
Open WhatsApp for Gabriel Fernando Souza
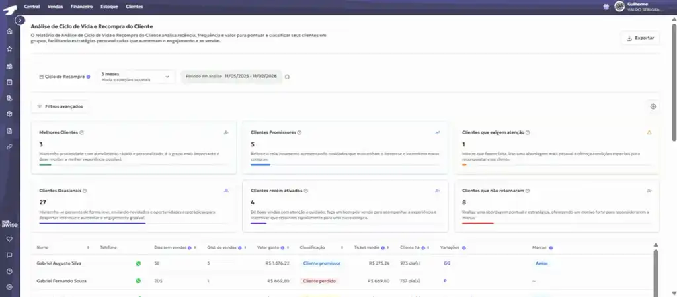click(138, 280)
